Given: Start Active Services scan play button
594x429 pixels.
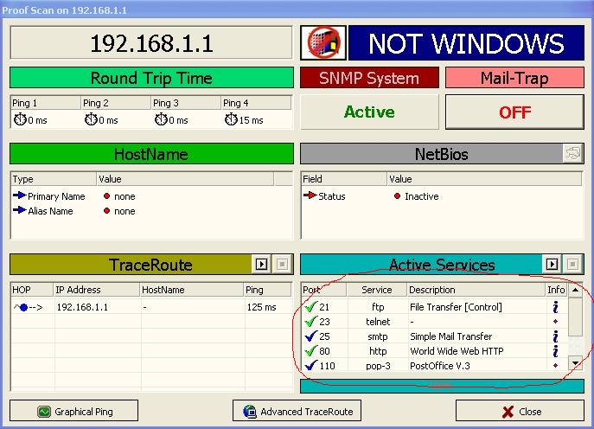Looking at the screenshot, I should point(552,264).
